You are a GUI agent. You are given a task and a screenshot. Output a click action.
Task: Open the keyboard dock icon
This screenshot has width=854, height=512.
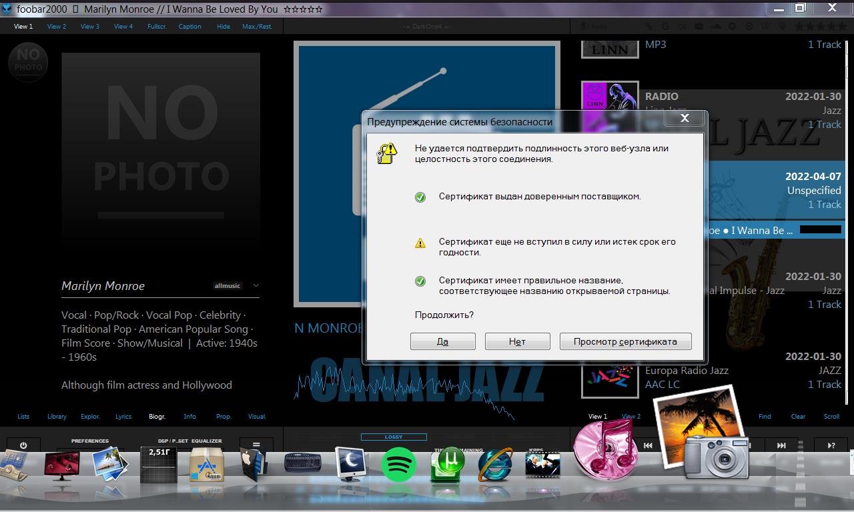pos(303,463)
